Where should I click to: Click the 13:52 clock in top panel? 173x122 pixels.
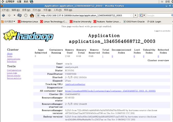point(167,2)
